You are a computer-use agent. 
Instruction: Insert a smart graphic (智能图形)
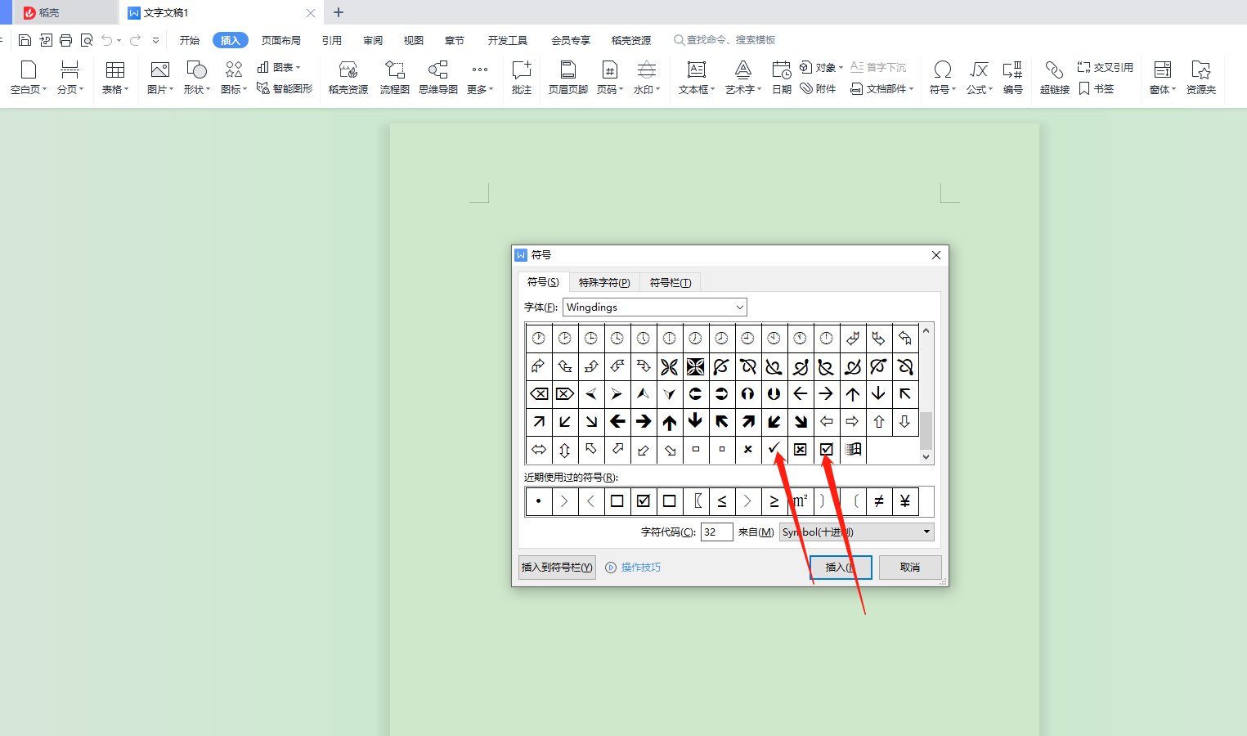(285, 88)
